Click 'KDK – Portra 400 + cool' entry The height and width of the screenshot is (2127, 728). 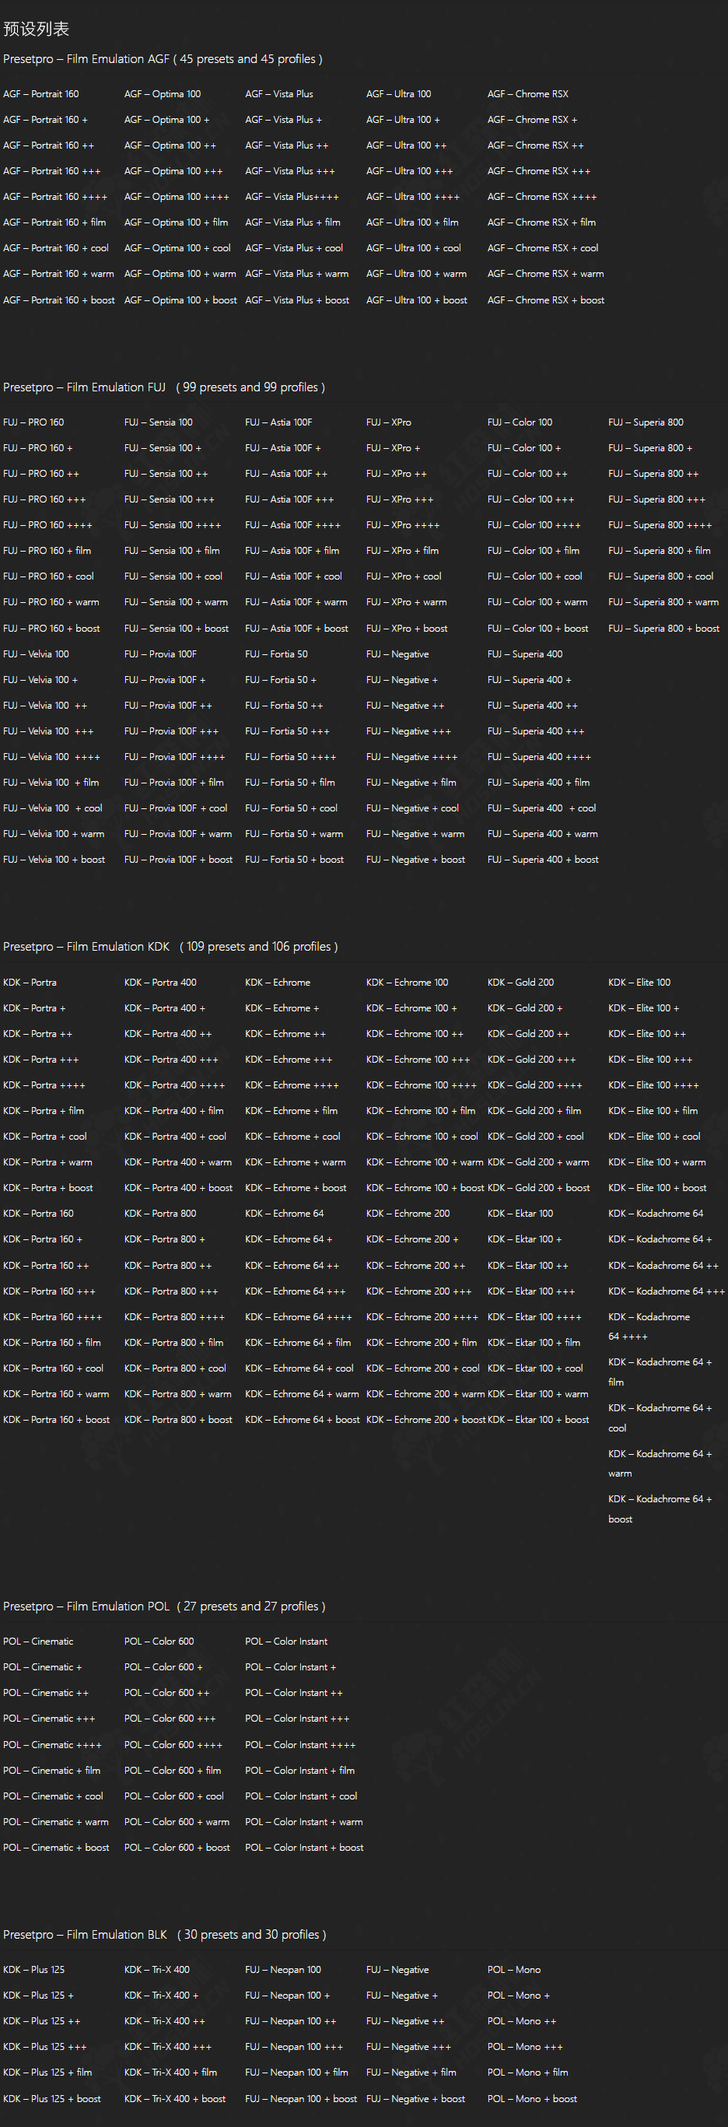point(176,1136)
